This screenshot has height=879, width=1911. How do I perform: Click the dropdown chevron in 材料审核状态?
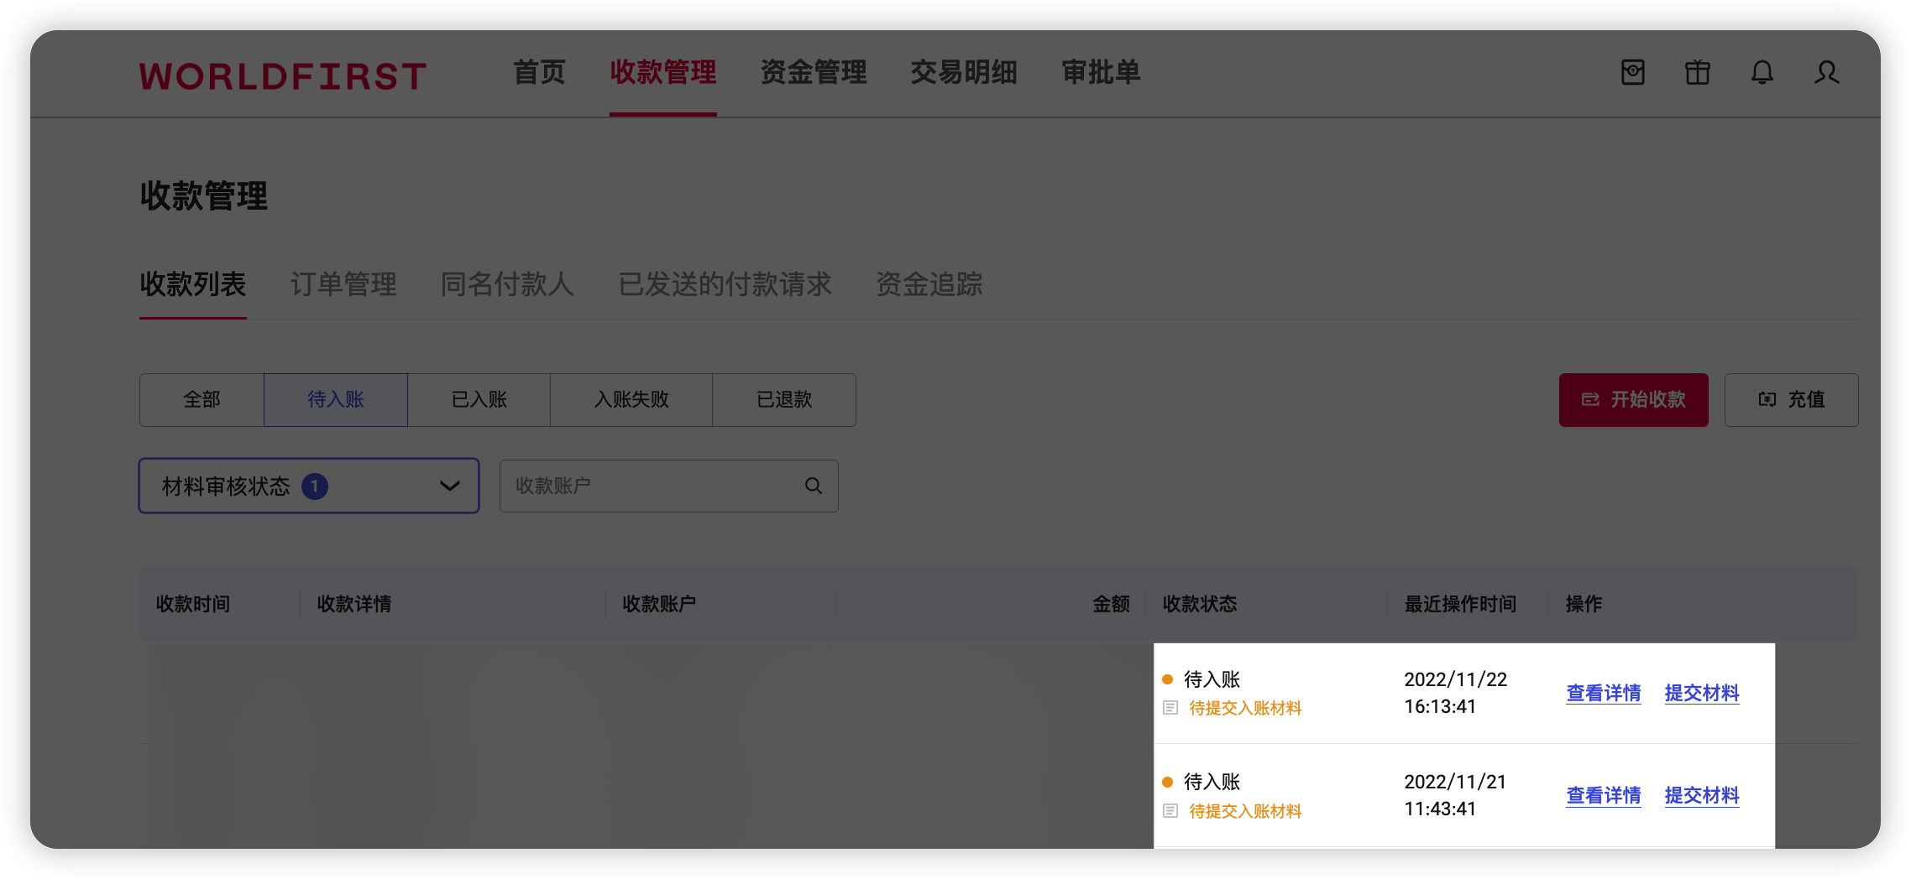point(450,486)
